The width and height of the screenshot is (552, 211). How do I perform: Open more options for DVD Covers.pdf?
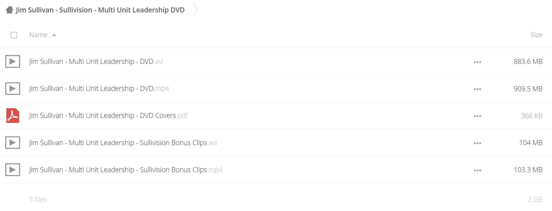coord(477,116)
